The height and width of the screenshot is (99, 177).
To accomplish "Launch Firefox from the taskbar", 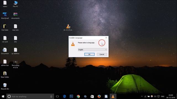I will 99,97.
